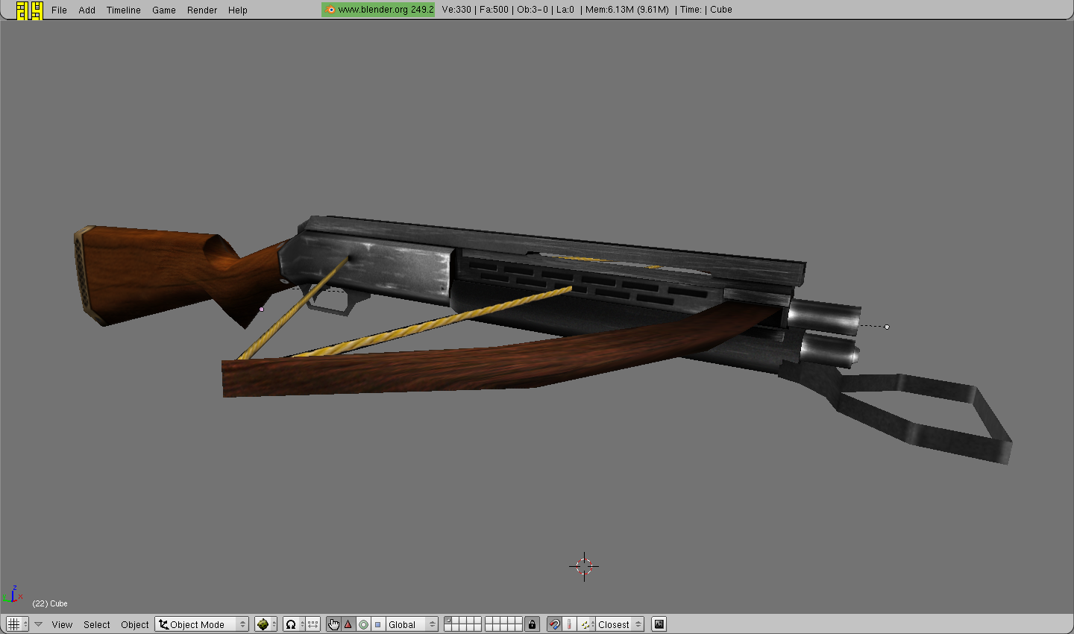Click the OpenGL render image icon

(x=659, y=624)
